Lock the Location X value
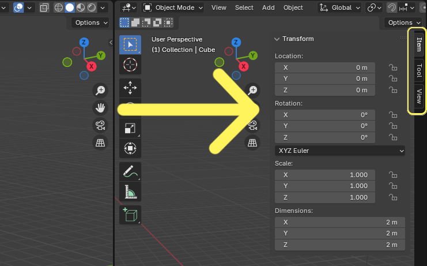Screen dimensions: 427x266 point(394,68)
